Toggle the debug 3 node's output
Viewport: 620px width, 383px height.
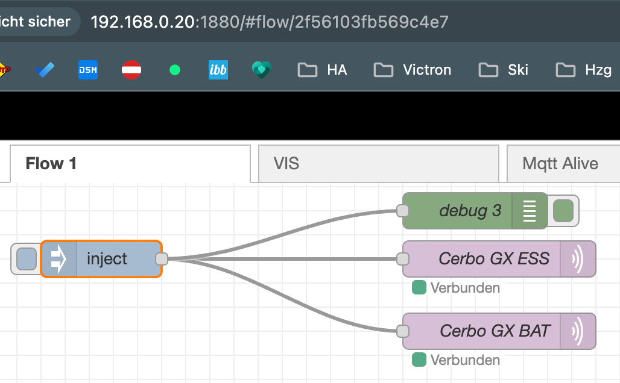tap(563, 211)
